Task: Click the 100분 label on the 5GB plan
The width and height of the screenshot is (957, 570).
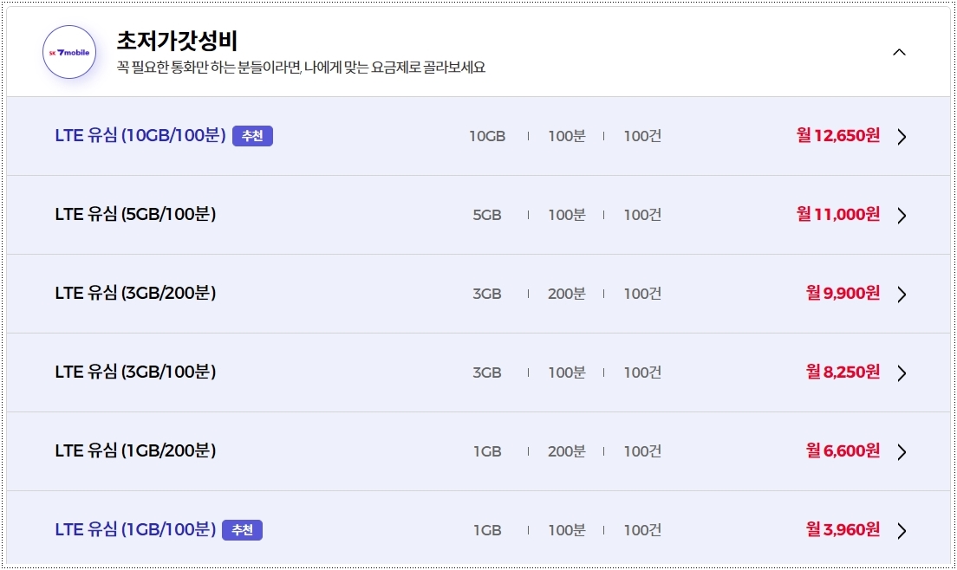Action: (568, 215)
